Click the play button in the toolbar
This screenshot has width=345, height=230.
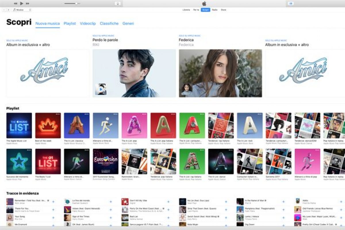tap(22, 3)
